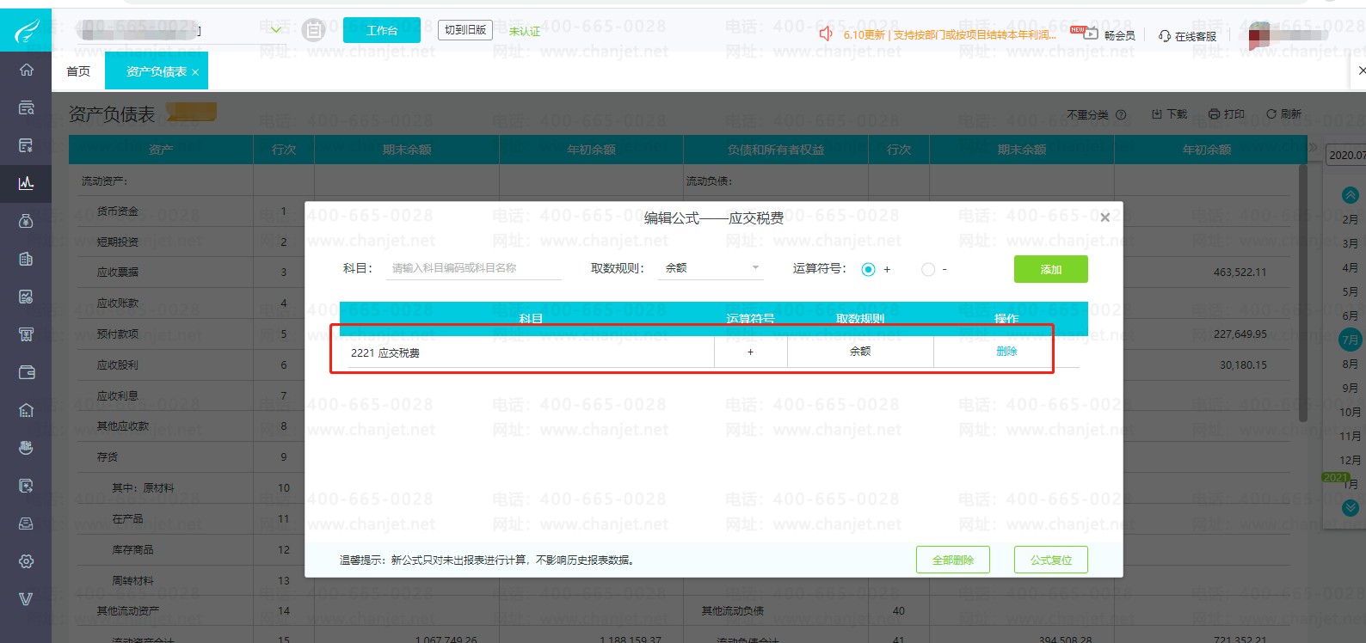The height and width of the screenshot is (643, 1366).
Task: Go to later months with the down arrow
Action: pos(1350,508)
